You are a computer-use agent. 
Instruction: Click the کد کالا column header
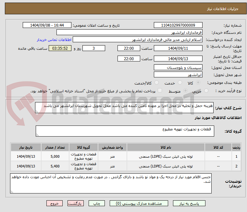218,147
